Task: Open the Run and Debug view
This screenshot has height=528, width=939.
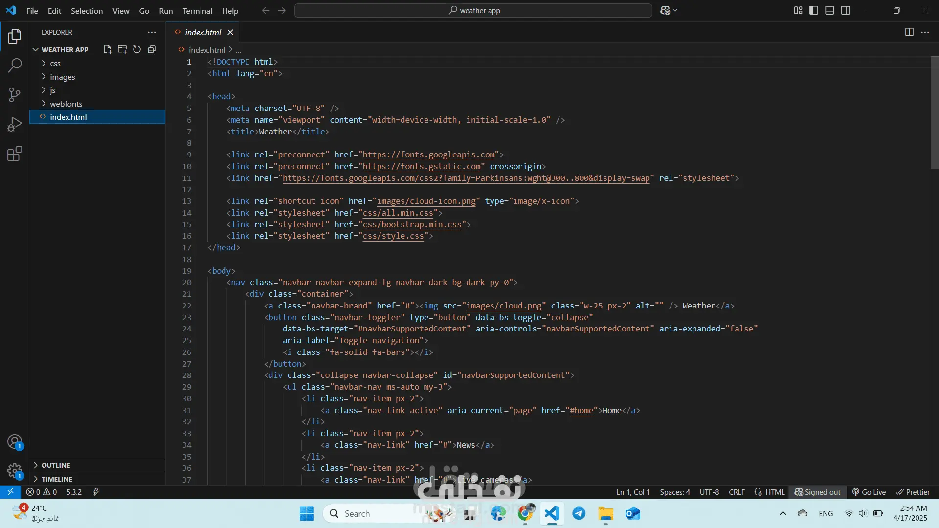Action: click(x=15, y=124)
